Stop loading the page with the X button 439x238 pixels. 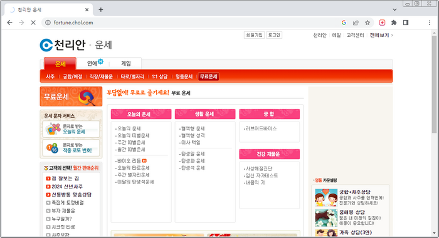tap(33, 23)
